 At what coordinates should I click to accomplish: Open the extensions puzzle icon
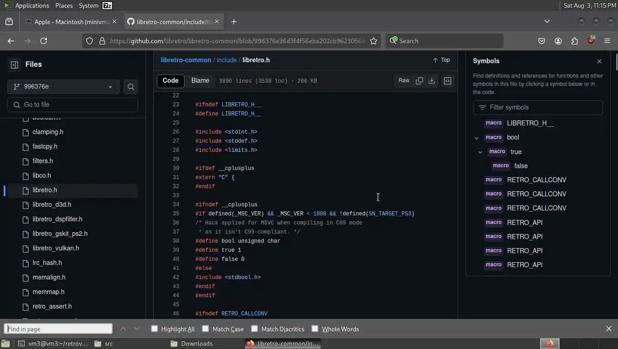coord(574,41)
